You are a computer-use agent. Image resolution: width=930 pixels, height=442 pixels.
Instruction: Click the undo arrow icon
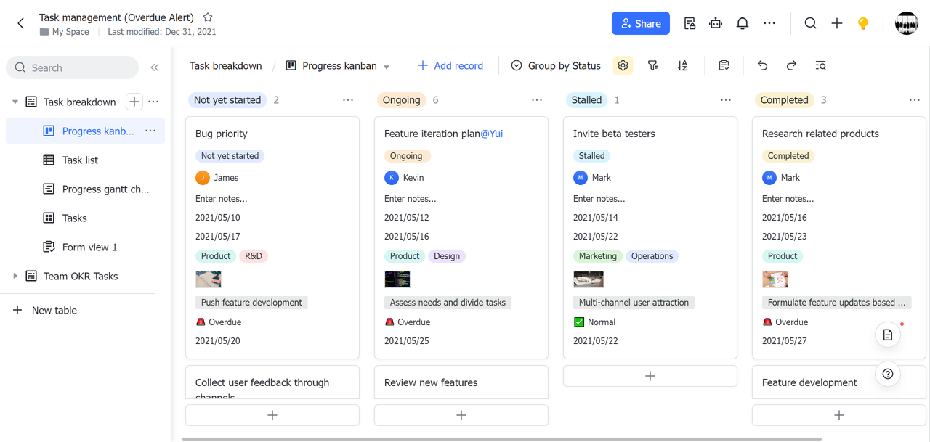[762, 66]
